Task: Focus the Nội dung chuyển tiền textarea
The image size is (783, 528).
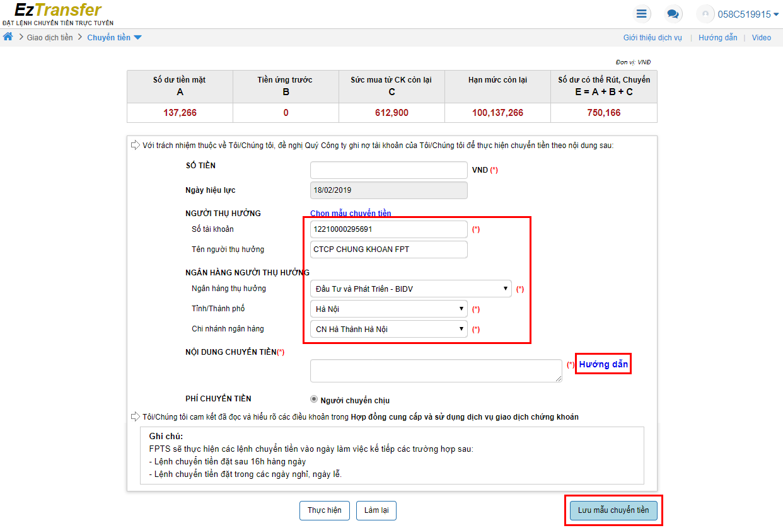Action: [x=436, y=370]
